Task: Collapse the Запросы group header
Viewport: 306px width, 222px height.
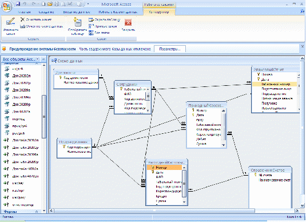Action: [37, 64]
